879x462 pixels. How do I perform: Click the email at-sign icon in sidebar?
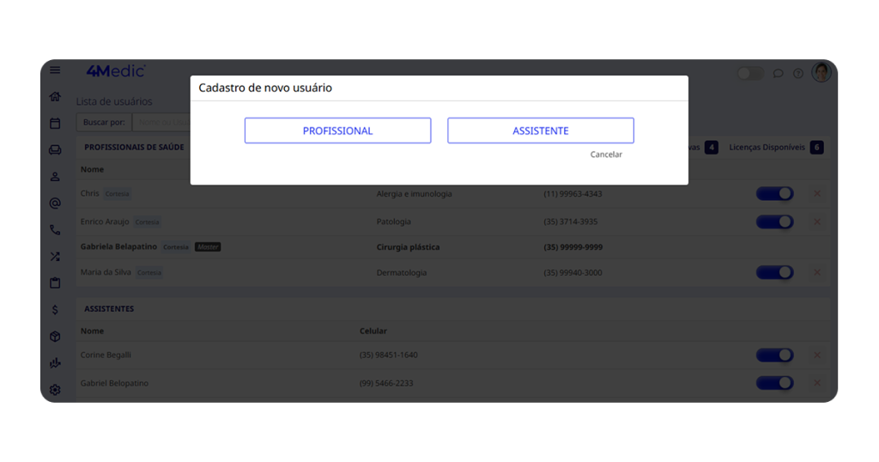(55, 204)
